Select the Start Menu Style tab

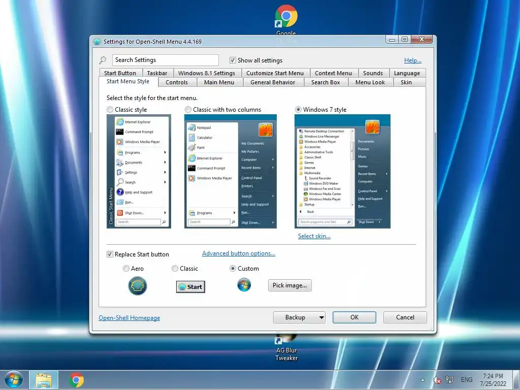click(x=128, y=82)
